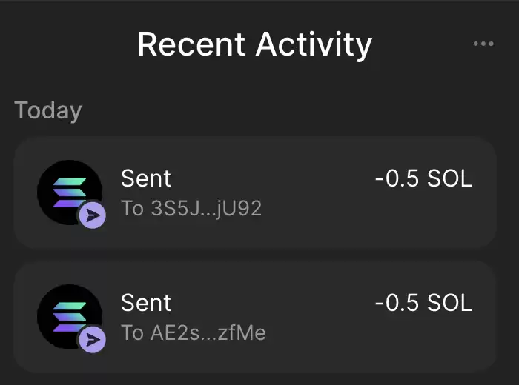Tap the middle dot of the options menu
This screenshot has width=519, height=385.
coord(483,44)
